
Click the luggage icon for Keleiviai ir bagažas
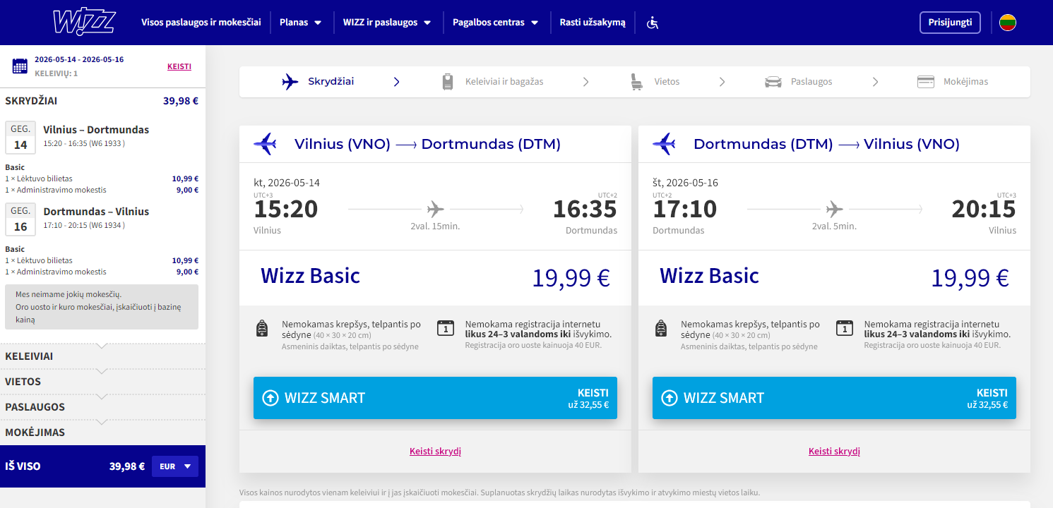point(448,82)
